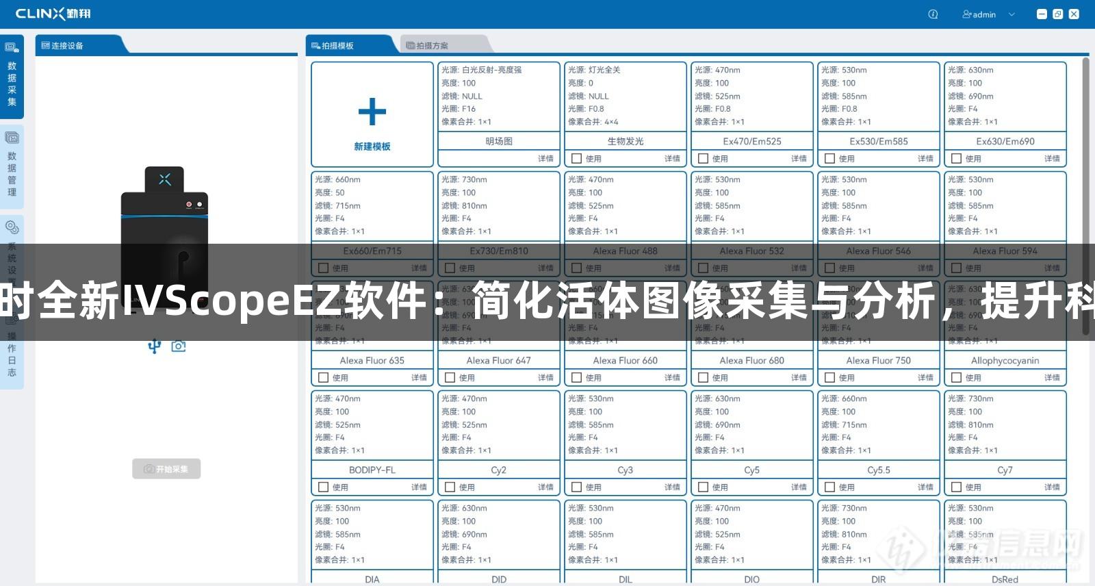Viewport: 1095px width, 586px height.
Task: Open 详情 for 明场图 template
Action: (545, 158)
